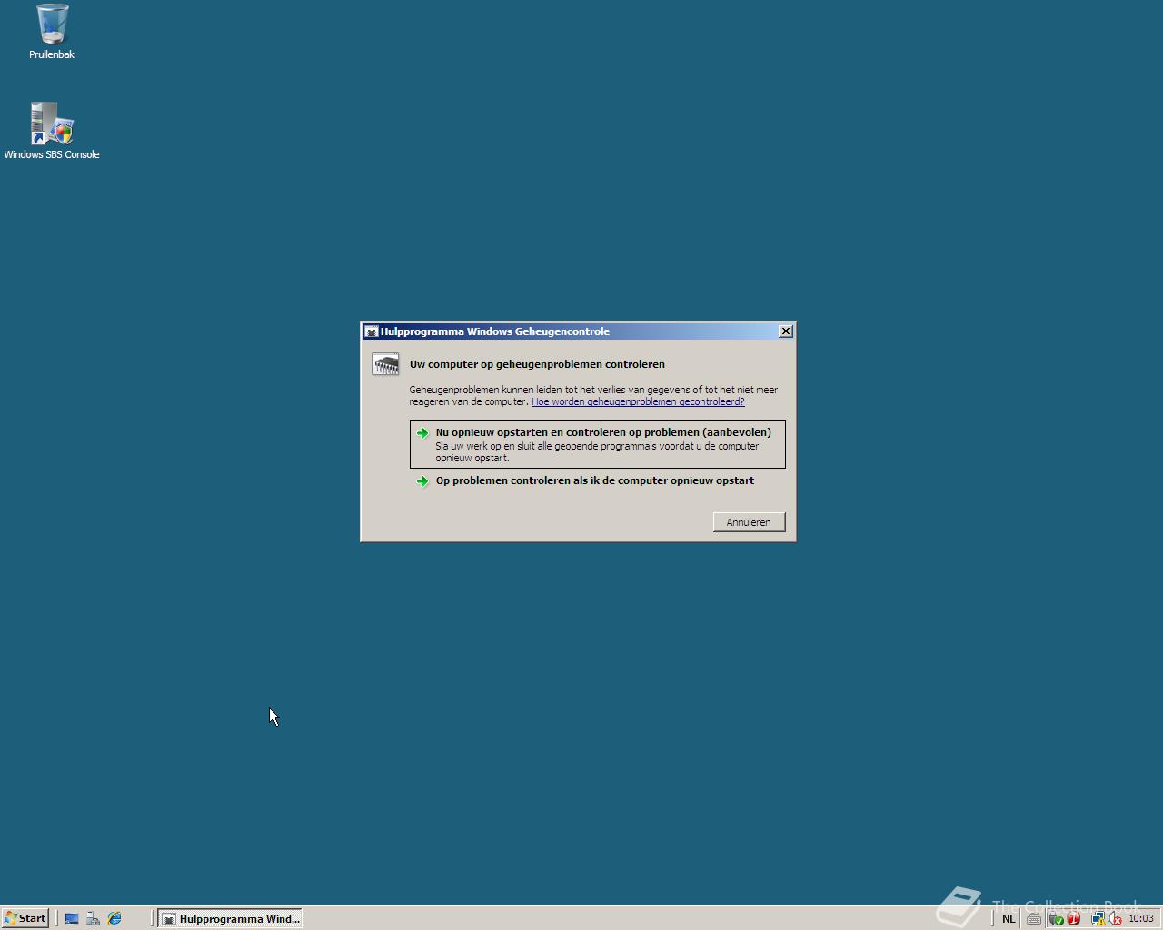This screenshot has width=1163, height=930.
Task: Launch Internet Explorer from quick launch
Action: [x=114, y=918]
